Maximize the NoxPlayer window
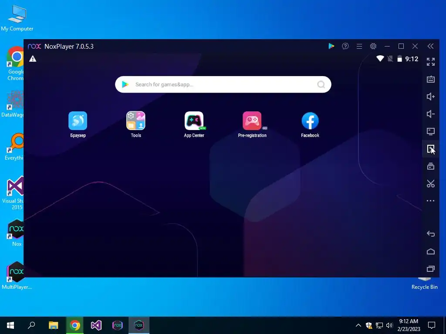This screenshot has width=446, height=334. [401, 46]
